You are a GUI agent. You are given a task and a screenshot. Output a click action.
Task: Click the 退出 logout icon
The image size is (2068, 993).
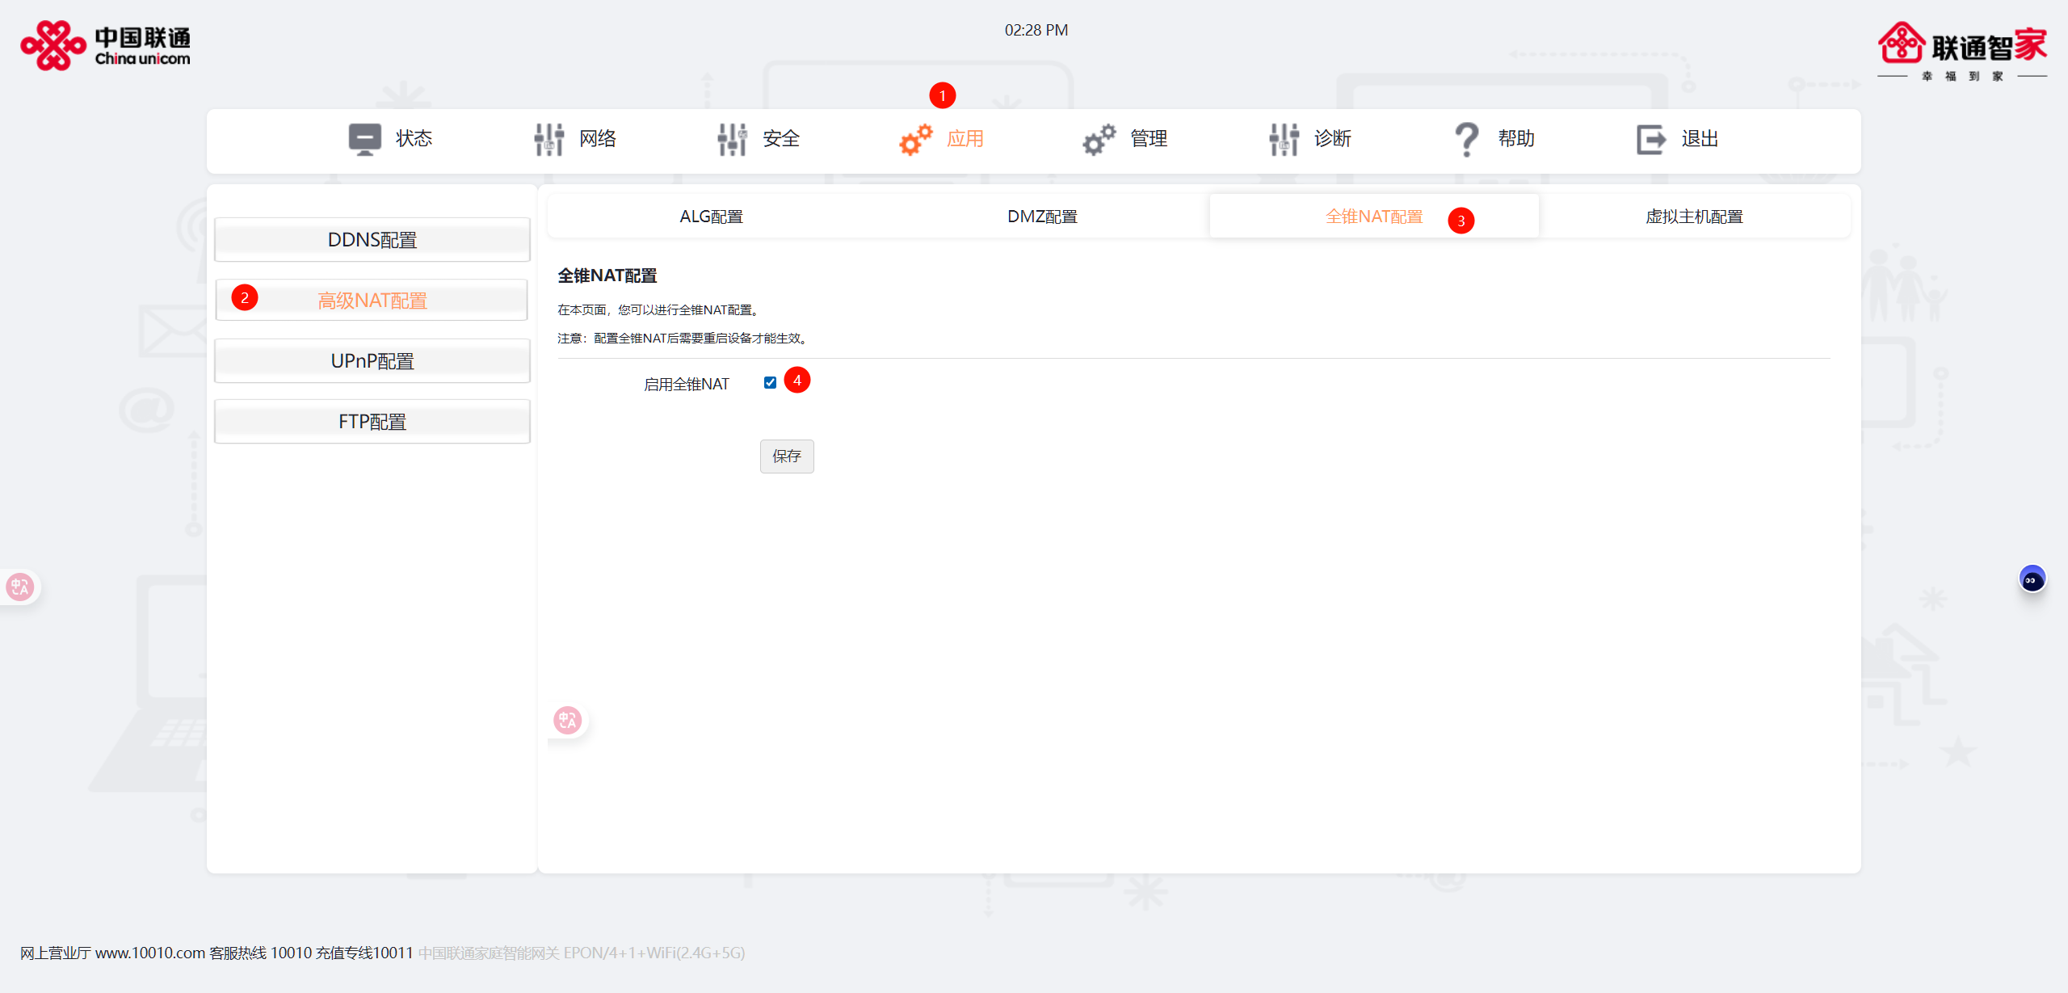coord(1650,139)
